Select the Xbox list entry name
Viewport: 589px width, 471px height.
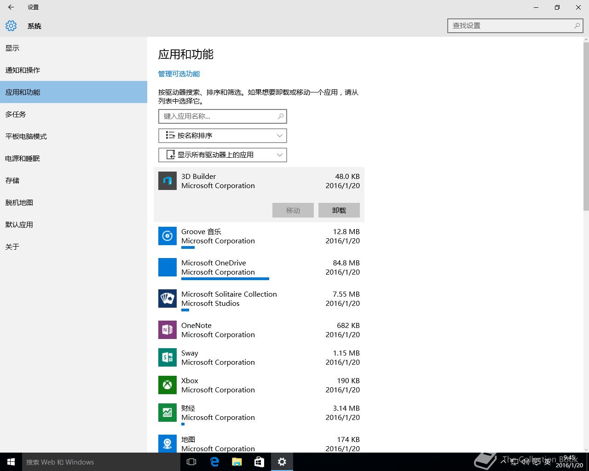point(190,381)
